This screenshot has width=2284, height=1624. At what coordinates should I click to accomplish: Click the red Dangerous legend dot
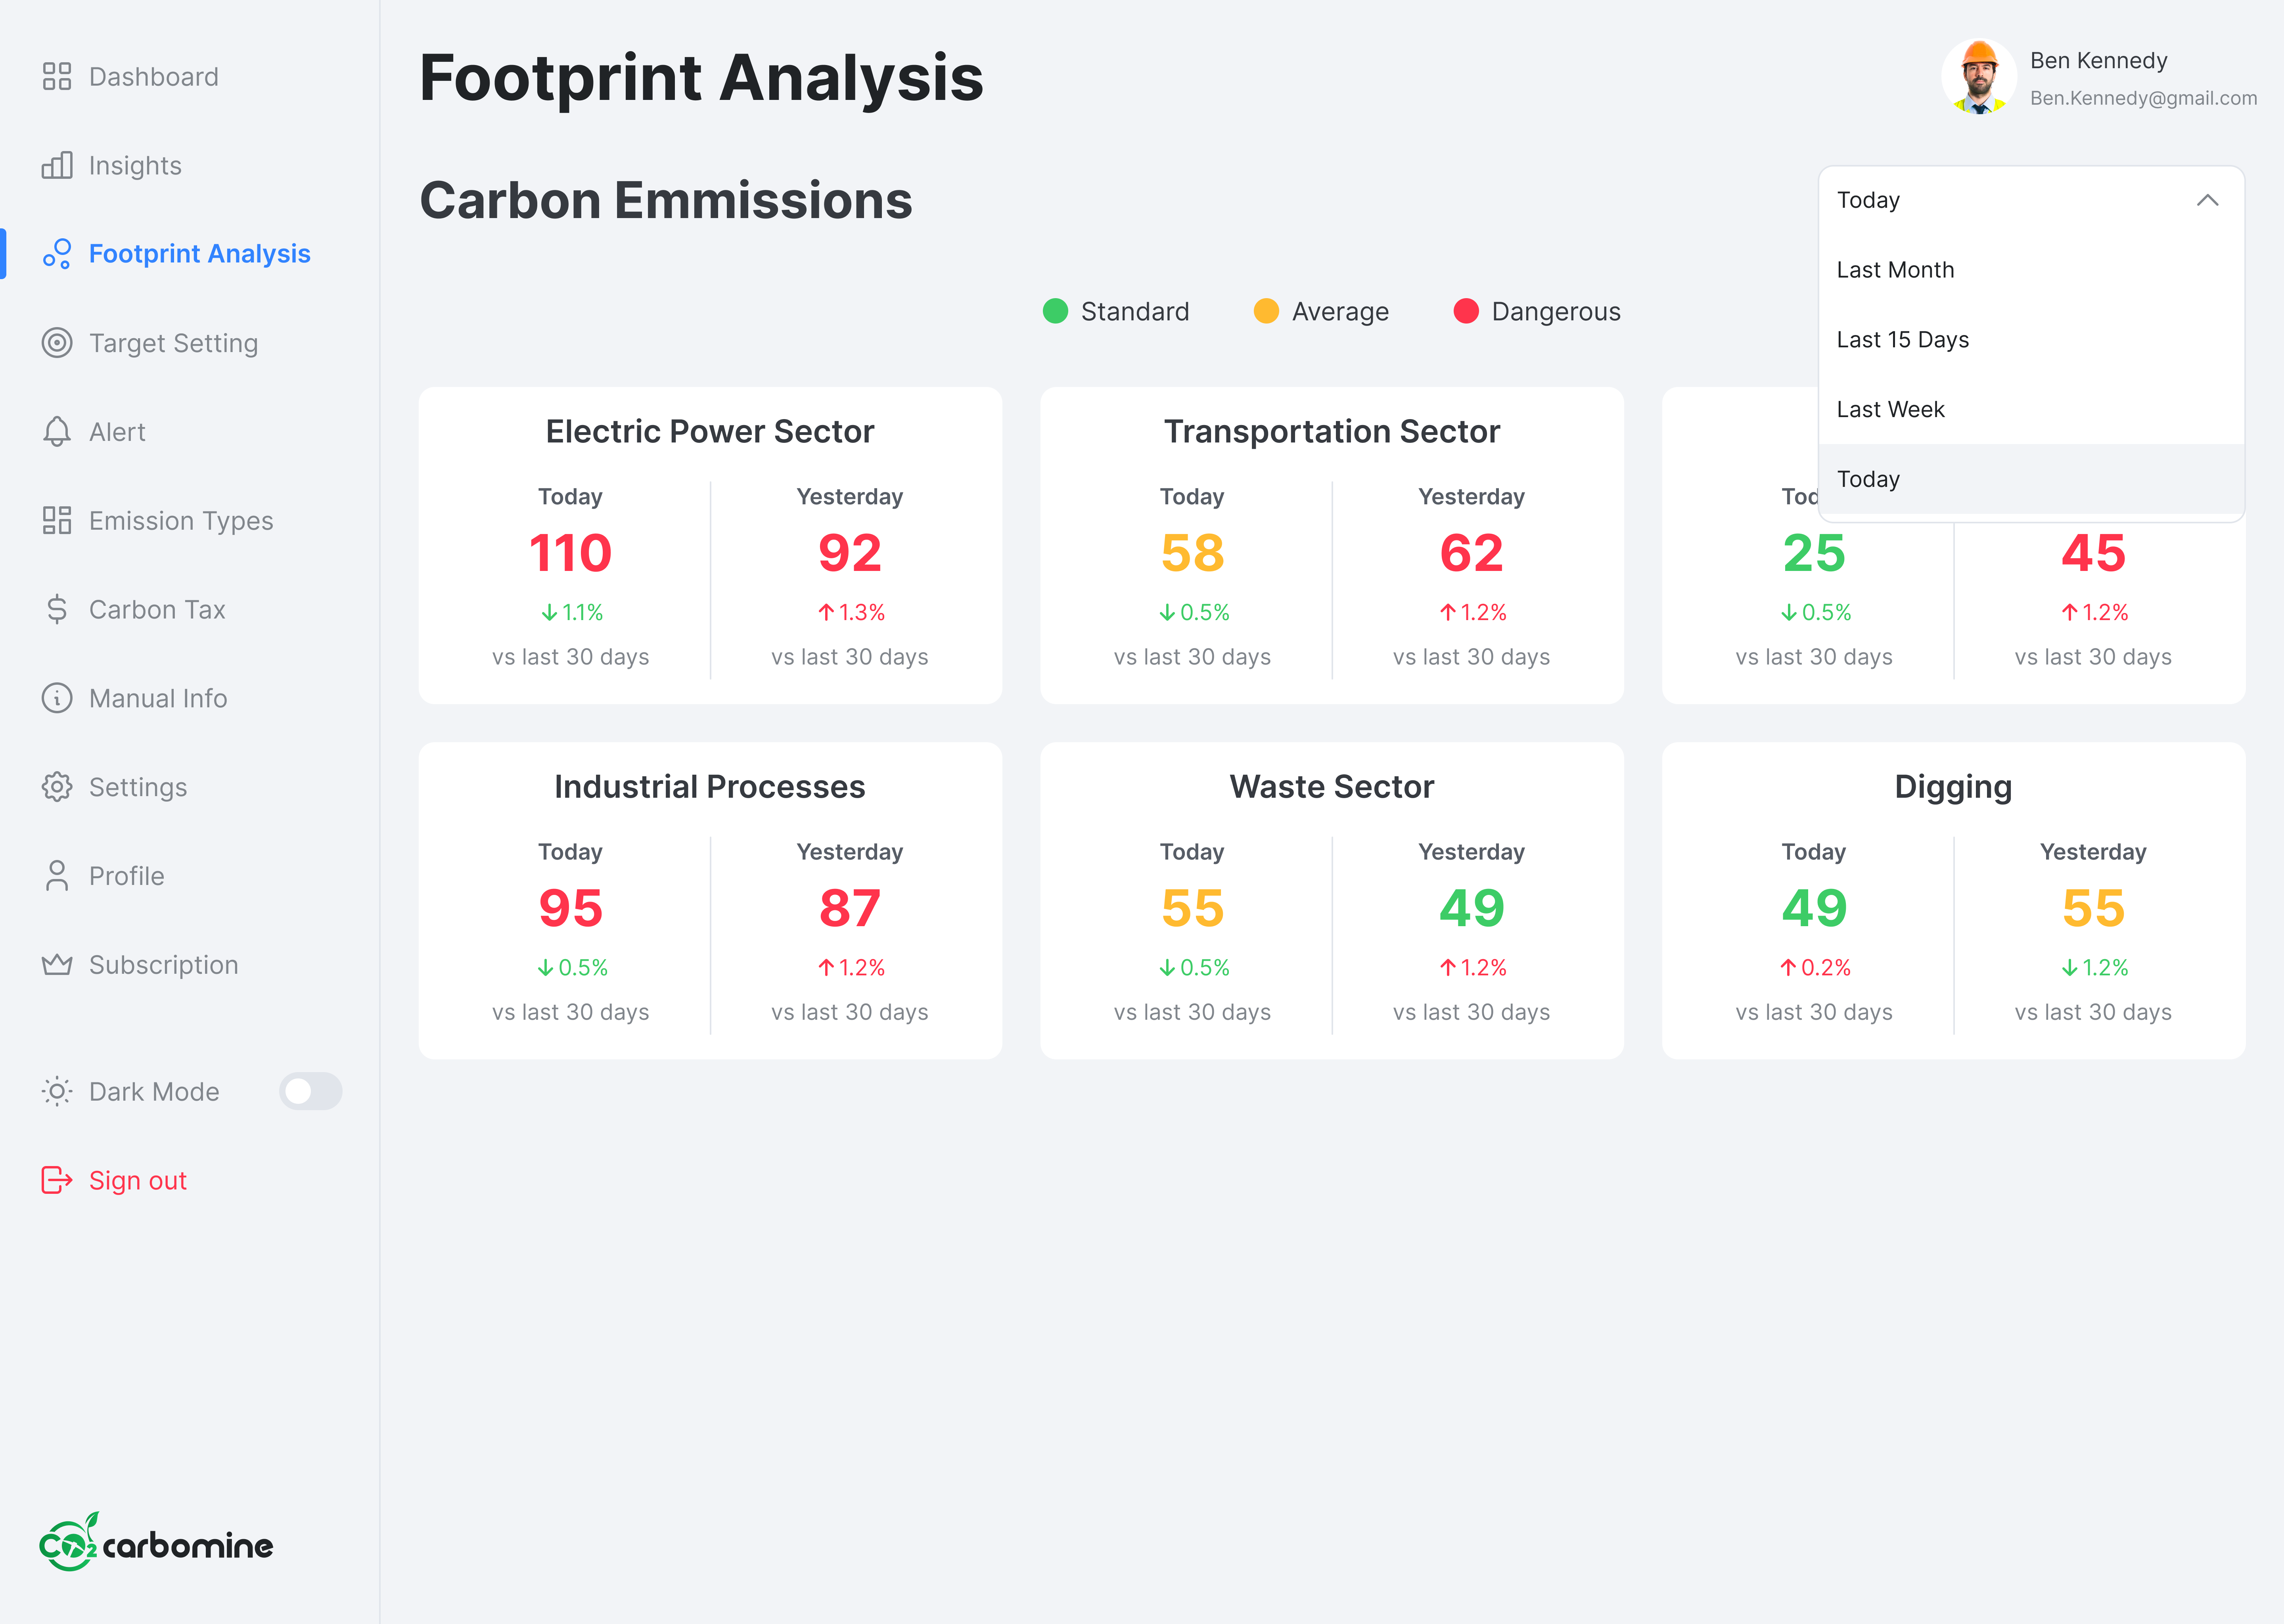coord(1466,311)
